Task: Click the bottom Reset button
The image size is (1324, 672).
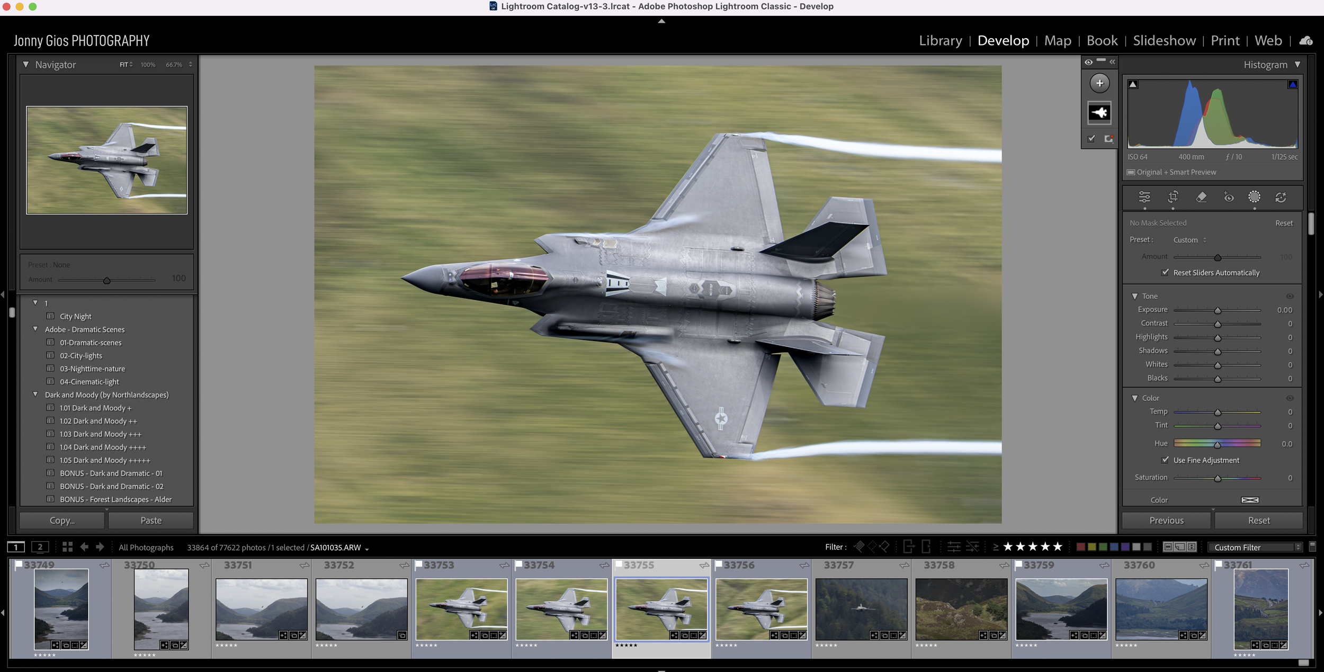Action: click(x=1258, y=521)
